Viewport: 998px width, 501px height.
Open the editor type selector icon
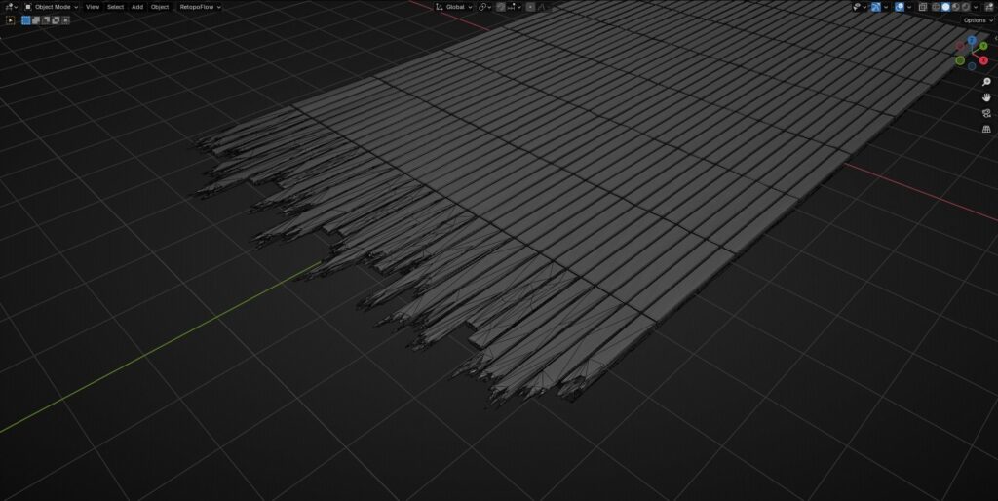pyautogui.click(x=11, y=7)
